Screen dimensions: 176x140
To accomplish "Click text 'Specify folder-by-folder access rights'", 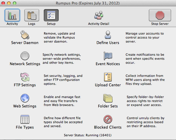I will pos(145,99).
